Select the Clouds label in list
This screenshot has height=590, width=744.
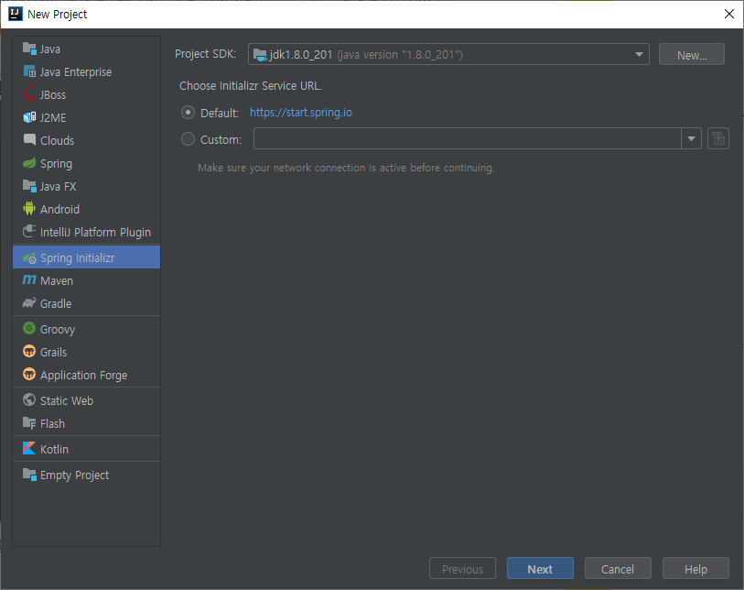(x=57, y=140)
